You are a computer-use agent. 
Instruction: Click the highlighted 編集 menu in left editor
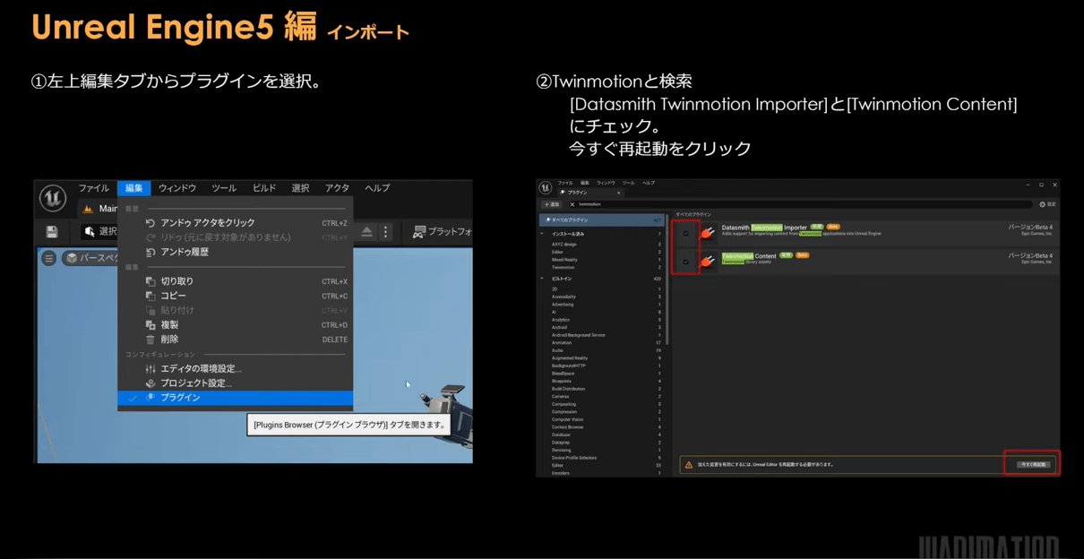tap(134, 188)
